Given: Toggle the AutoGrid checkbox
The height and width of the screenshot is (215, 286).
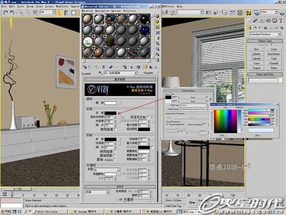Looking at the screenshot, I should [272, 45].
